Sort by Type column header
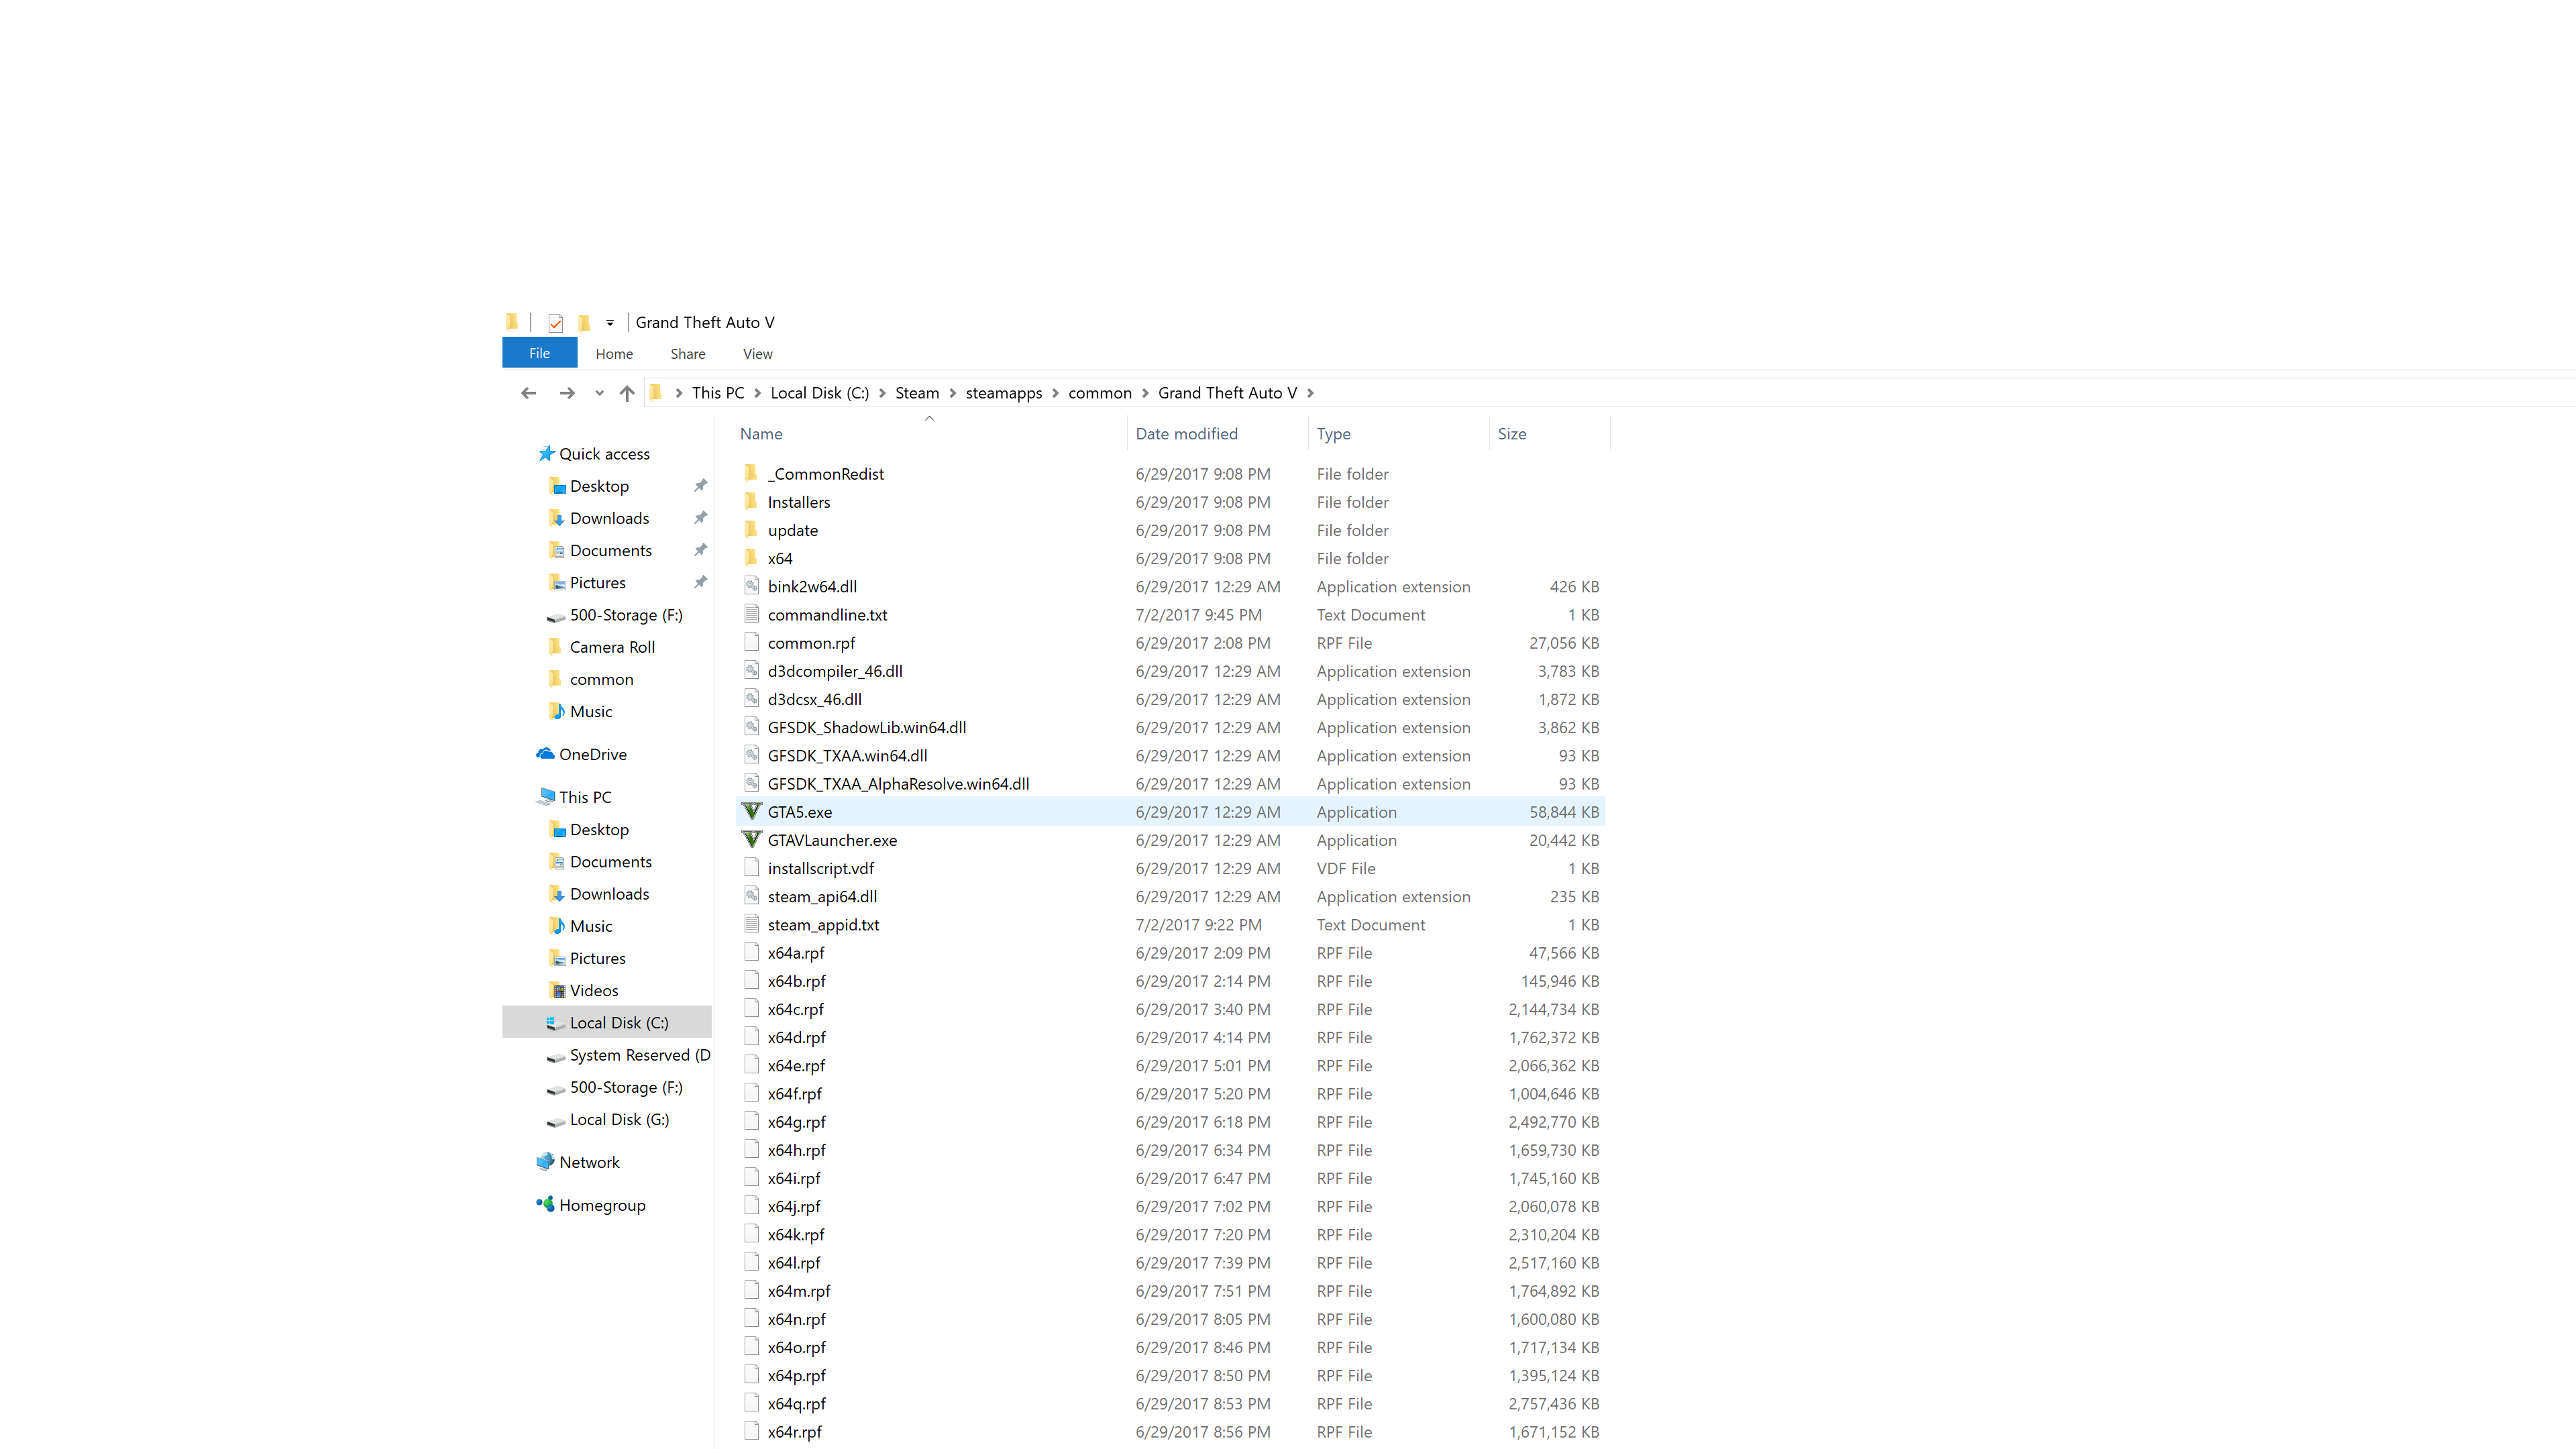 (1334, 434)
